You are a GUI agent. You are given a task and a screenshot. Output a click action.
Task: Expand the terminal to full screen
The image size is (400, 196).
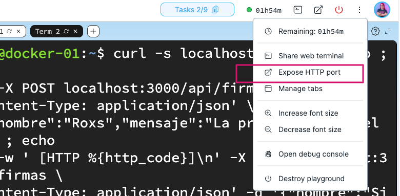(x=388, y=31)
